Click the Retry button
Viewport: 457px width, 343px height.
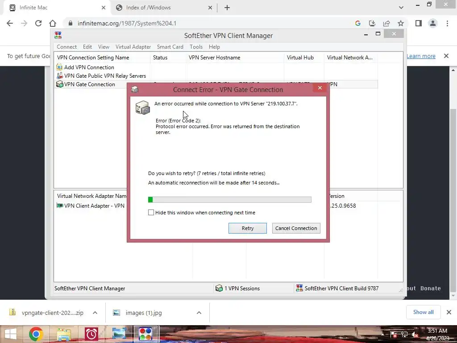tap(247, 228)
